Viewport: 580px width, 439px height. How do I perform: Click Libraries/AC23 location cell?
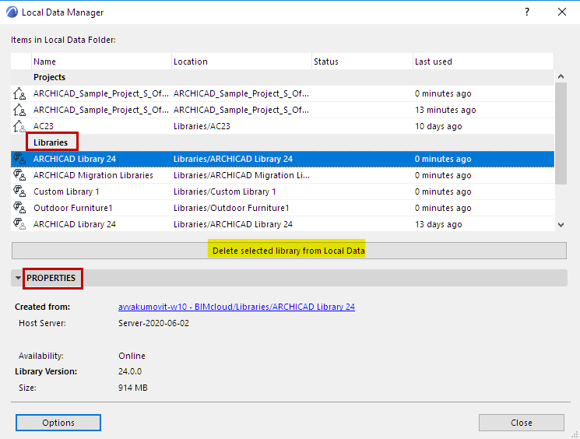(x=202, y=126)
